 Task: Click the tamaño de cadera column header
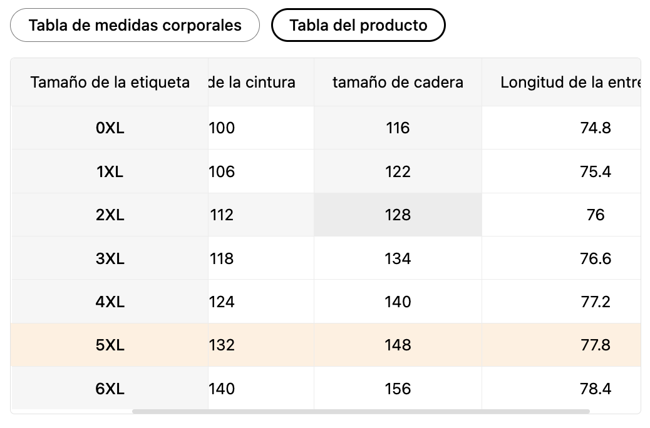[398, 83]
